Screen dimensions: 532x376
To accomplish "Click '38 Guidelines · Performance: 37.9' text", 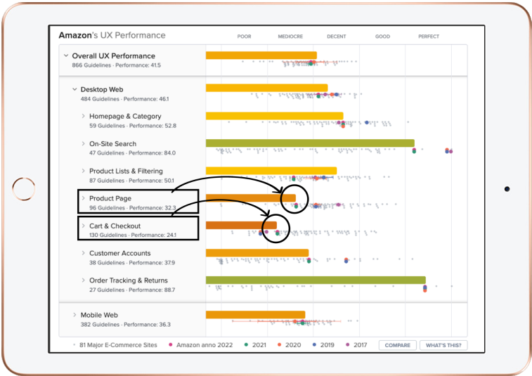I will tap(132, 263).
